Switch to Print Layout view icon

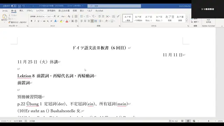188,121
